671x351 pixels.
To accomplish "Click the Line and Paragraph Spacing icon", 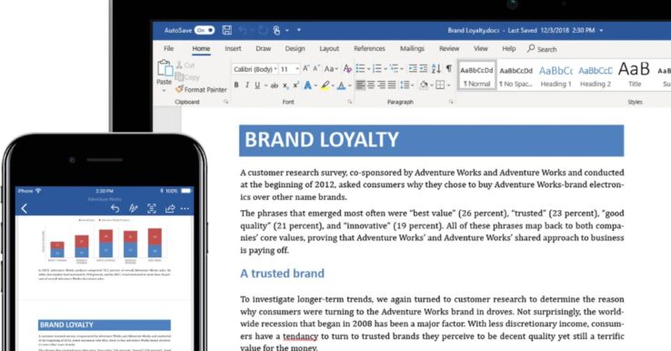I will point(405,85).
